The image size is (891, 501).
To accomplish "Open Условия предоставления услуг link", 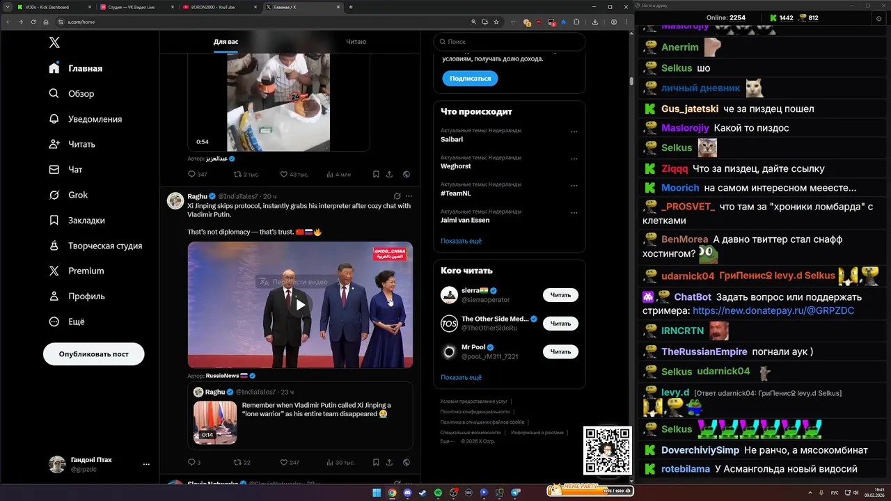I will [474, 401].
